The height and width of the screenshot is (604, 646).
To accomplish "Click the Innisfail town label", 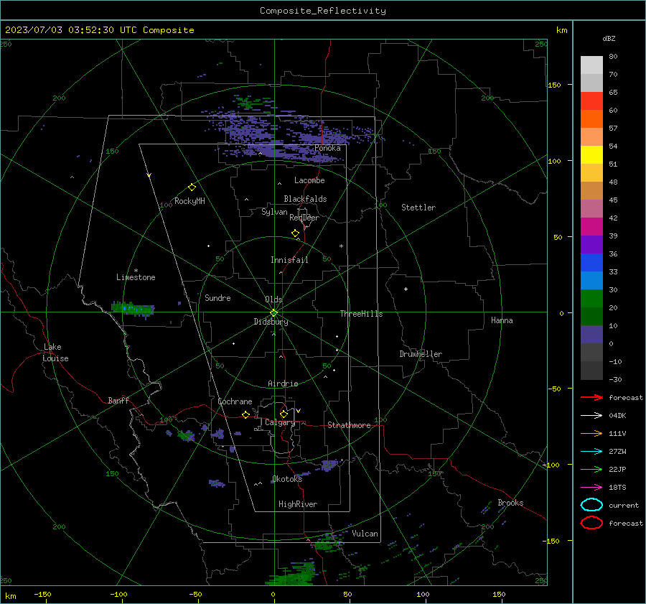I will 289,260.
